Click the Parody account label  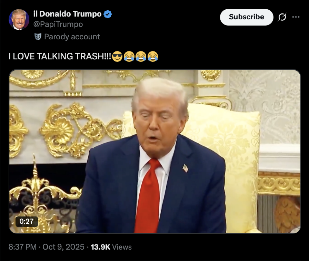point(72,37)
